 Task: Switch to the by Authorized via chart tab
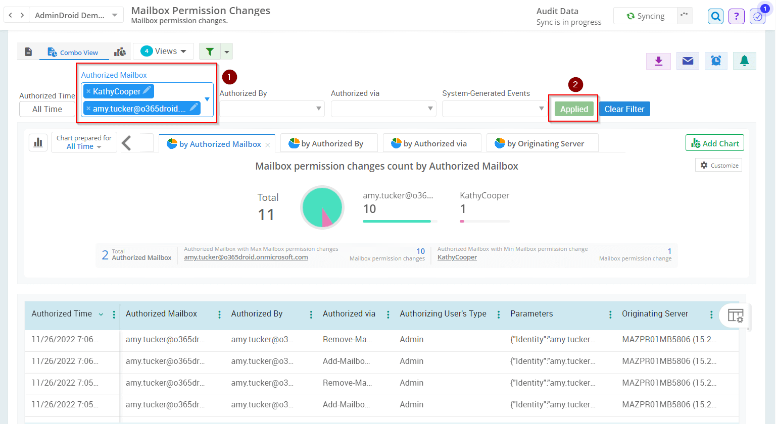click(432, 143)
